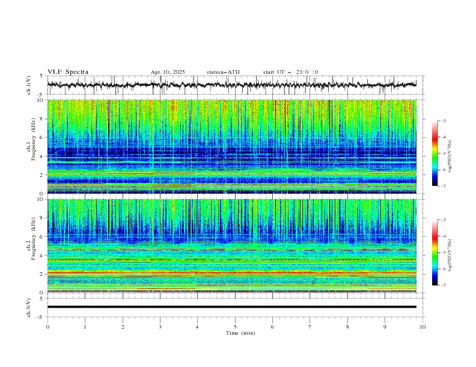Click the 'ch.3(V)' axis label
Image resolution: width=476 pixels, height=367 pixels.
29,308
